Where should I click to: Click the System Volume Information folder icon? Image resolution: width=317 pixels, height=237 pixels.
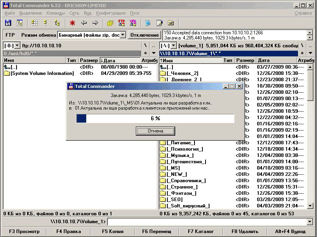point(7,73)
